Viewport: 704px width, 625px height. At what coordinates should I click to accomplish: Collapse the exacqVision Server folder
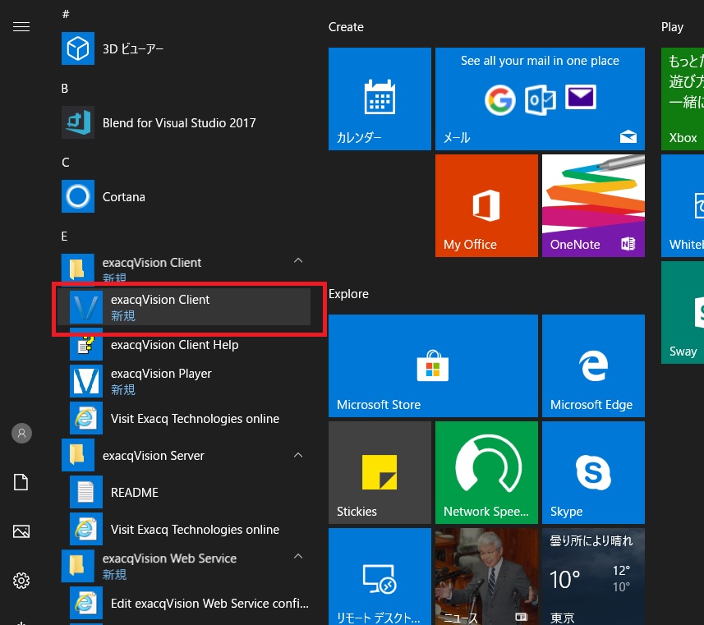[x=298, y=455]
